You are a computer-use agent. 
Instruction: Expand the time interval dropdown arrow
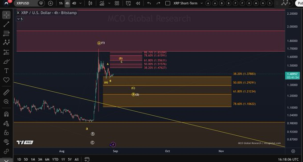pyautogui.click(x=81, y=3)
